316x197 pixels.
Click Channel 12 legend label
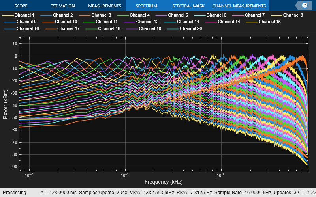click(x=147, y=22)
